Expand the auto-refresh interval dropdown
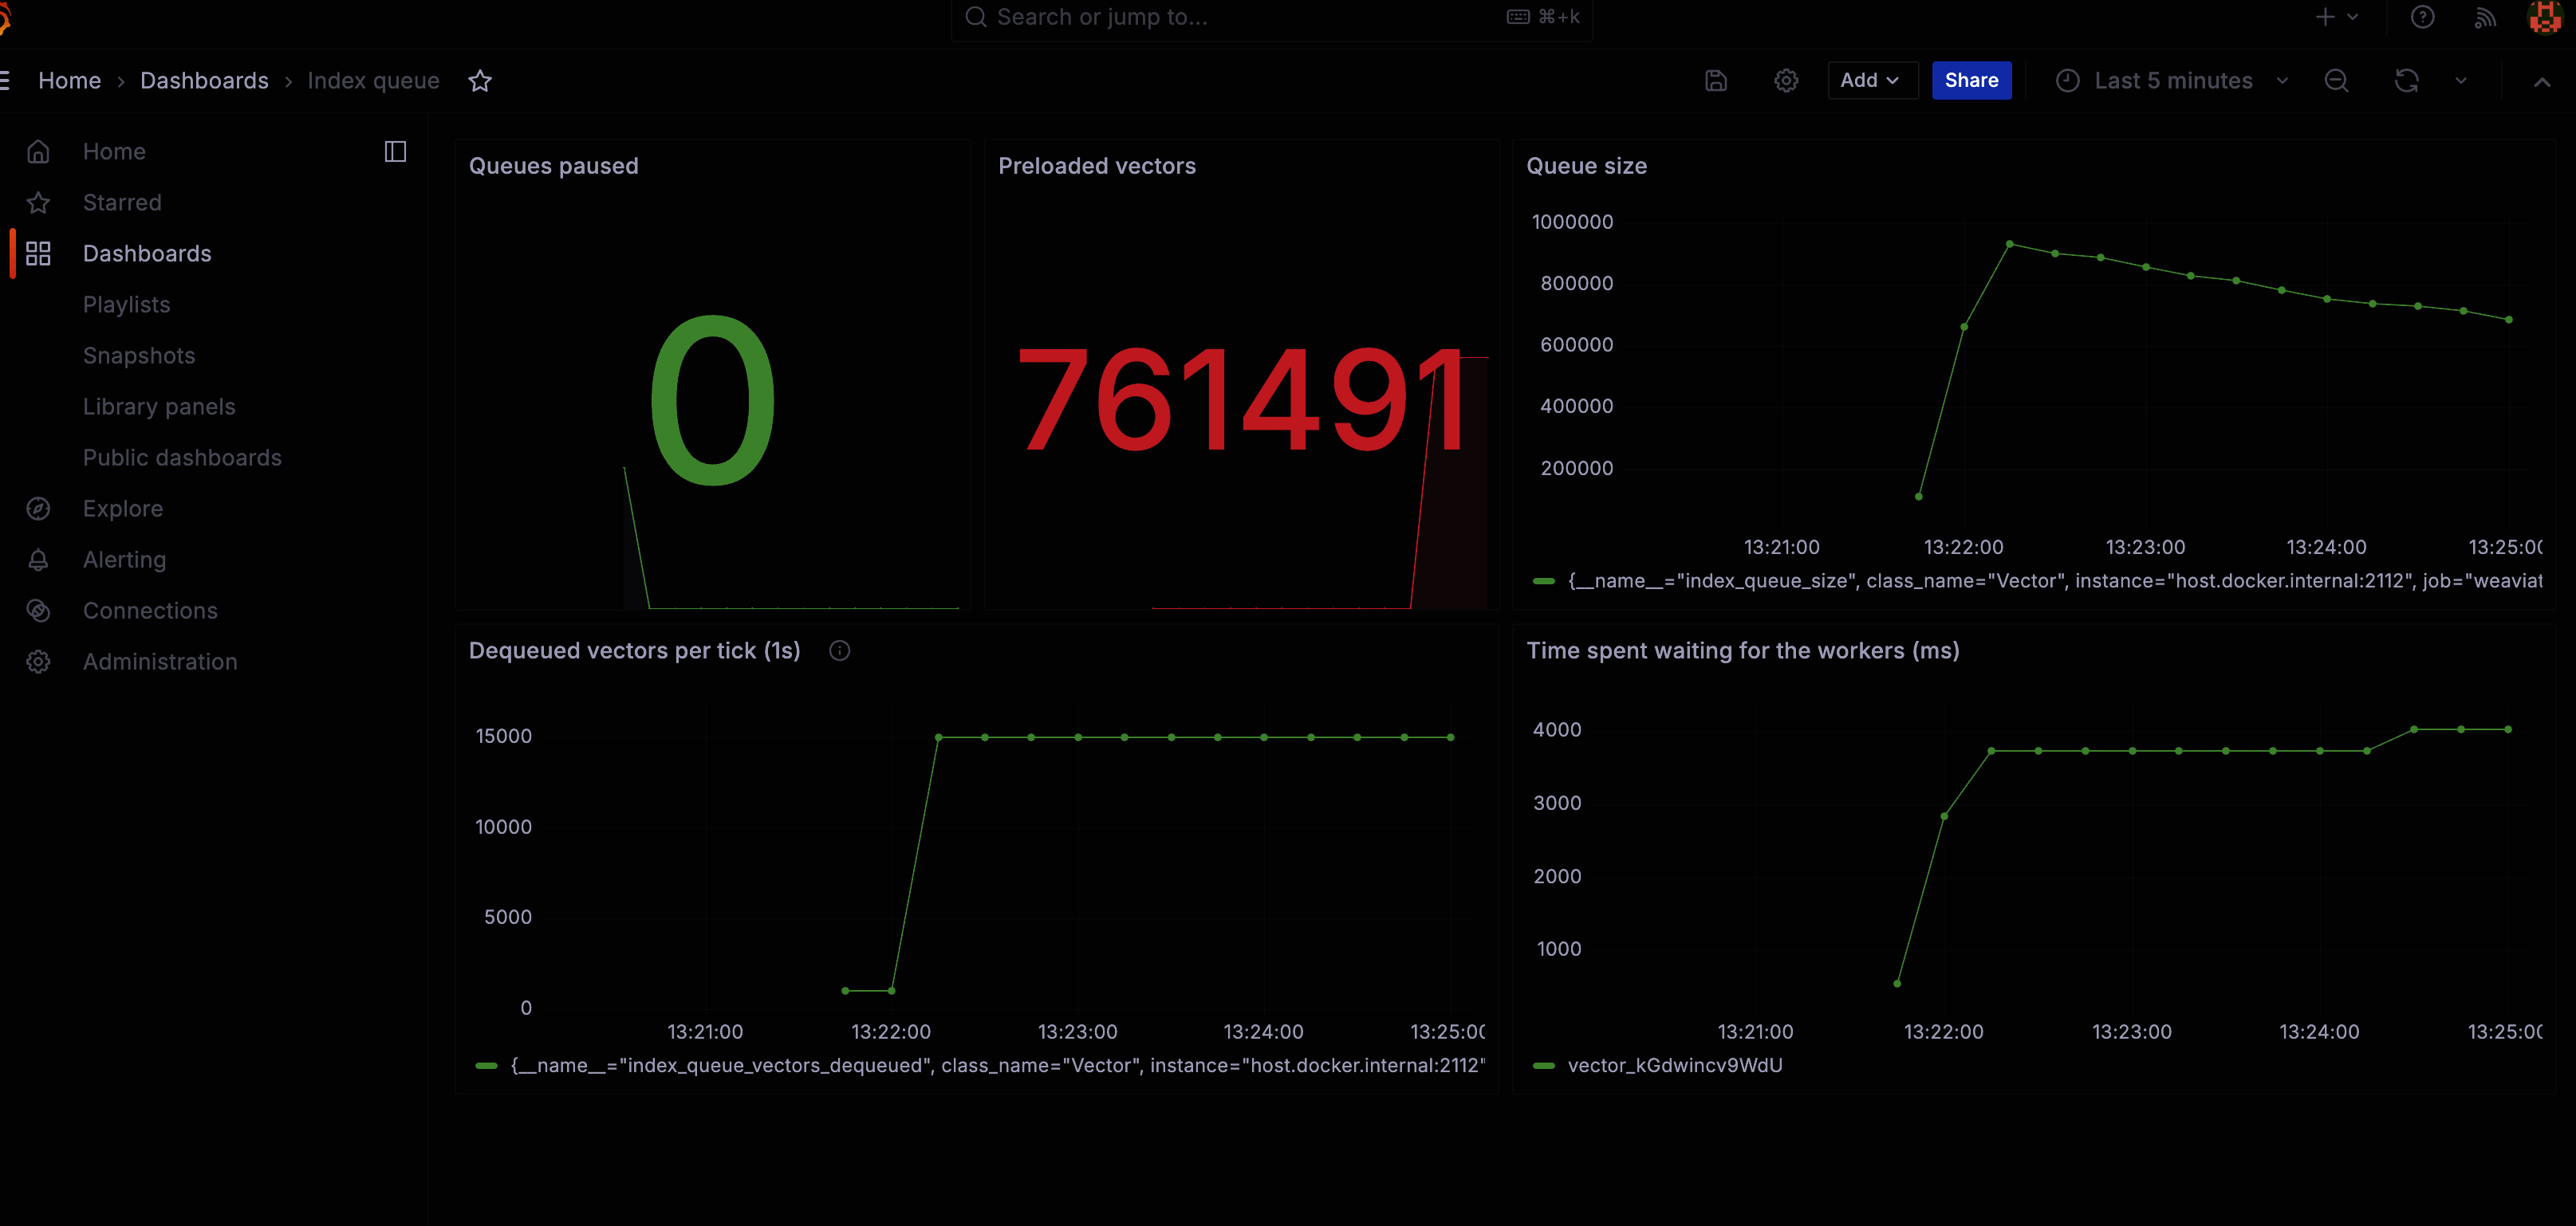This screenshot has height=1226, width=2576. point(2461,81)
